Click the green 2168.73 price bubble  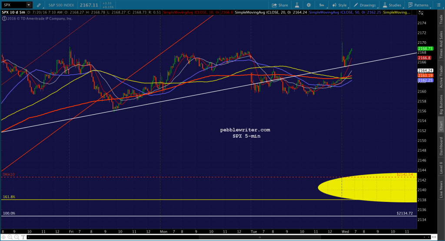425,49
